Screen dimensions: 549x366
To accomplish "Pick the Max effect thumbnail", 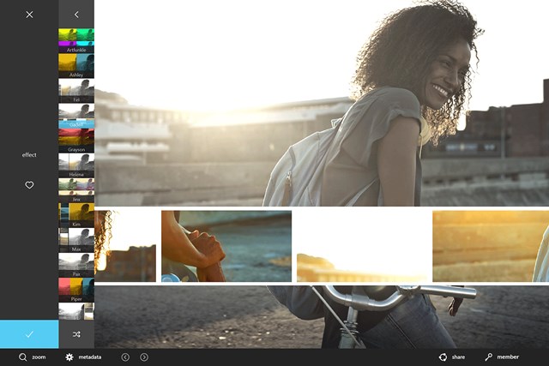I will point(76,237).
